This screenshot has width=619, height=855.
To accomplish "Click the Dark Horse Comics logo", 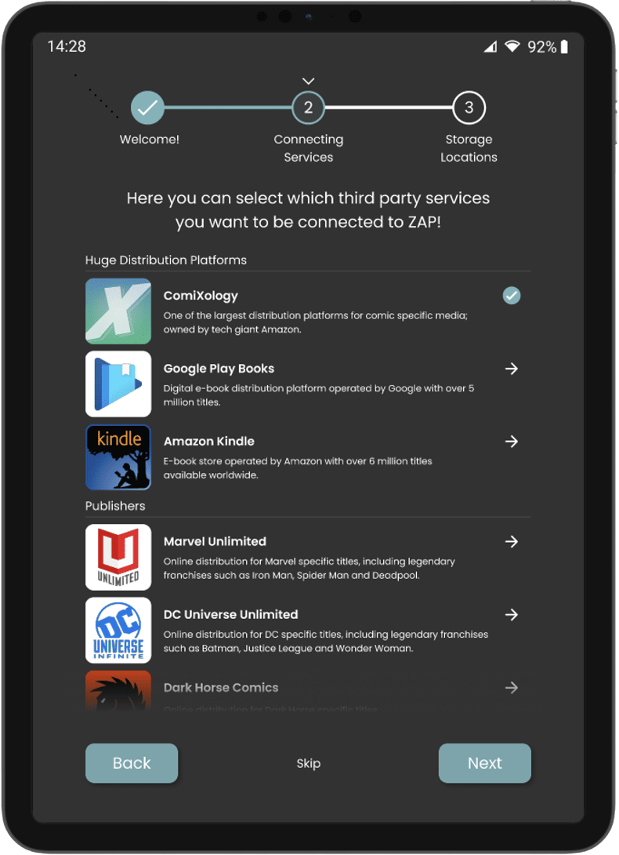I will [118, 690].
